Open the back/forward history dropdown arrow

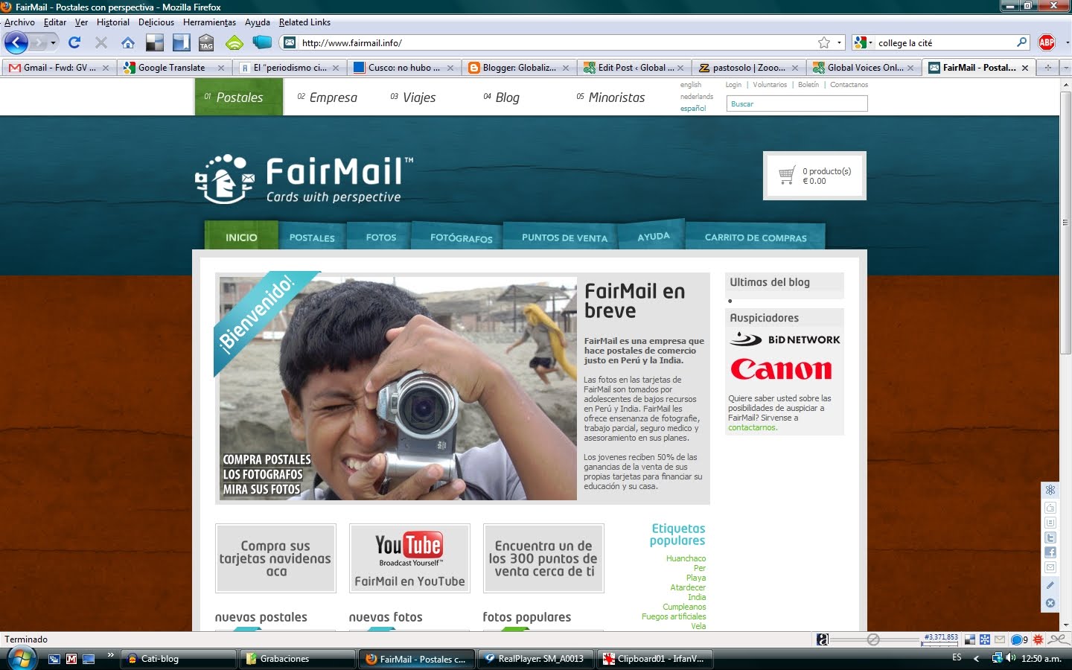[x=53, y=42]
